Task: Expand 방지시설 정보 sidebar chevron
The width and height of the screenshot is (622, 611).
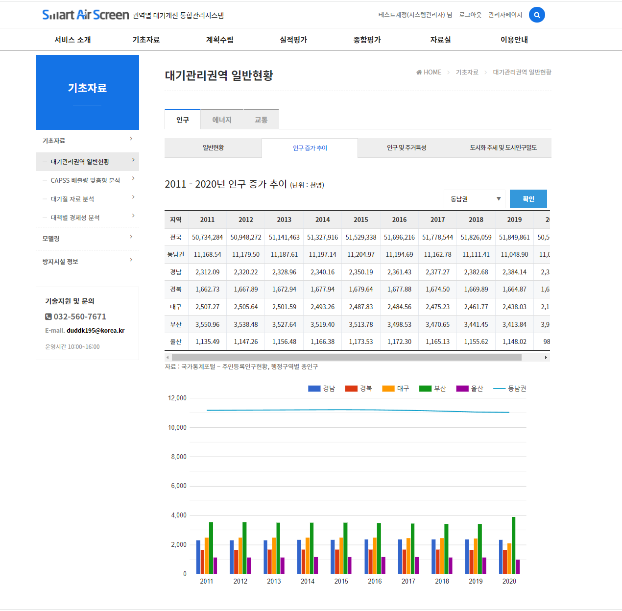Action: [x=131, y=260]
